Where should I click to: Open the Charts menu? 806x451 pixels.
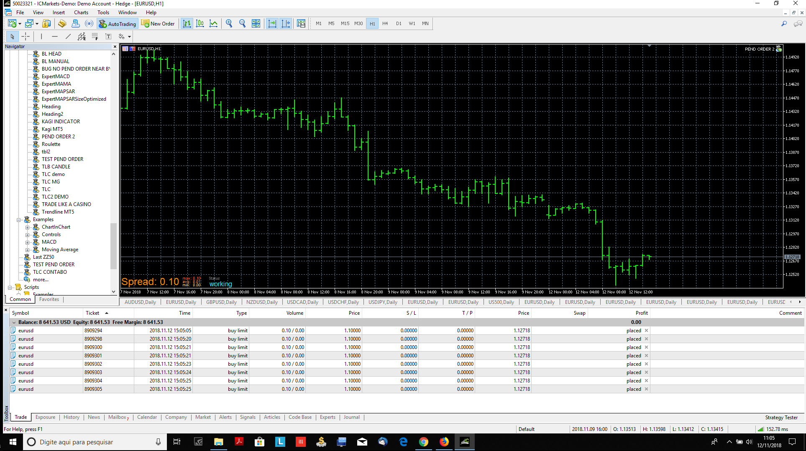coord(81,12)
